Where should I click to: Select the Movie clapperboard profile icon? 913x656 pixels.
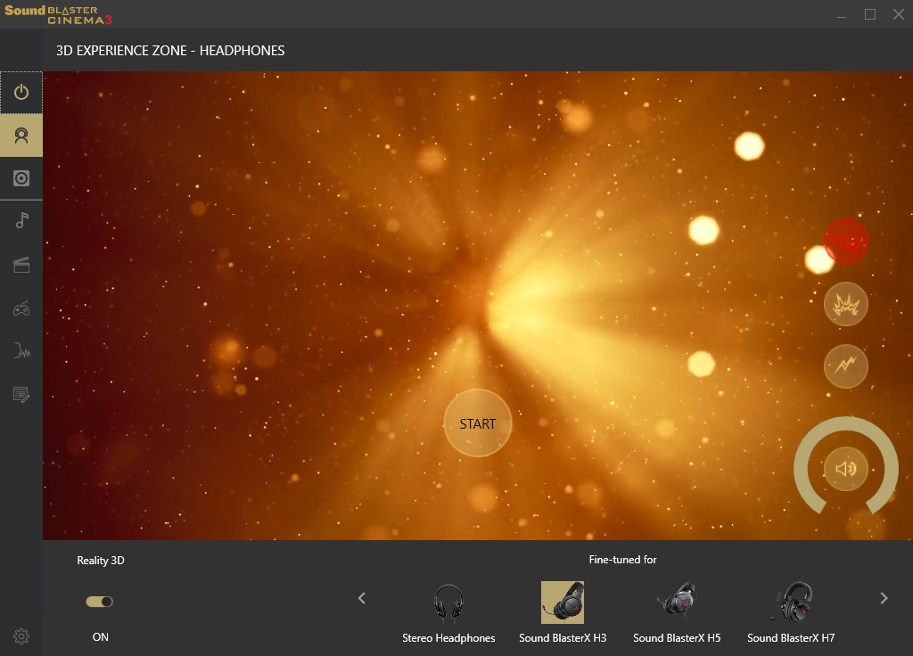point(21,265)
